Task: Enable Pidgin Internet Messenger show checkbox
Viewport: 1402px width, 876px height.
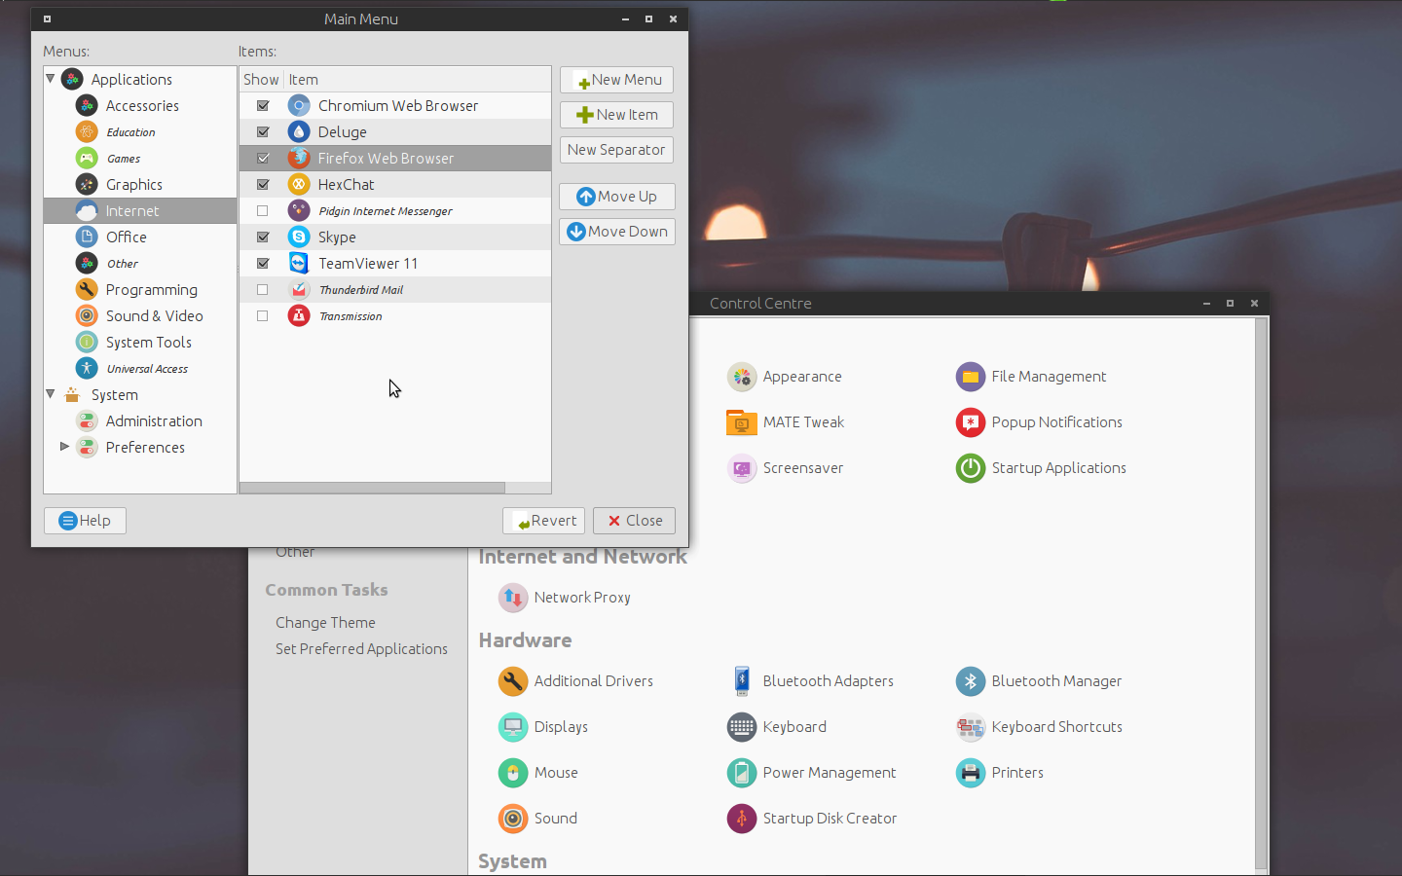Action: [x=263, y=210]
